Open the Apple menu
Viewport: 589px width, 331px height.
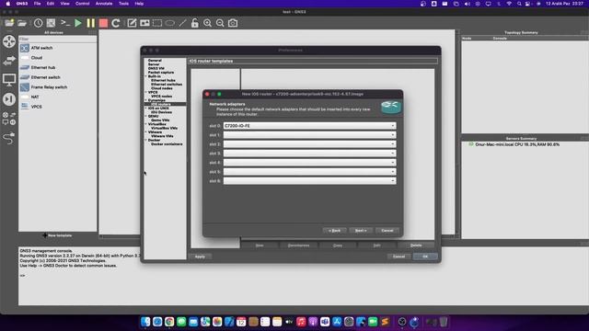[x=8, y=4]
